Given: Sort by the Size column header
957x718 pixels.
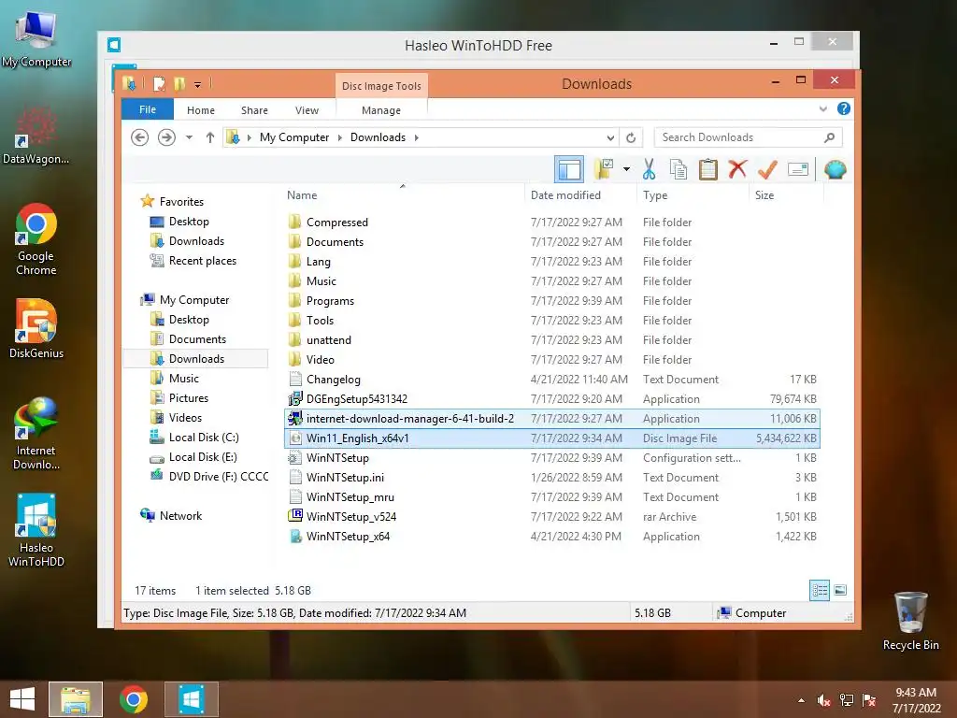Looking at the screenshot, I should coord(764,194).
